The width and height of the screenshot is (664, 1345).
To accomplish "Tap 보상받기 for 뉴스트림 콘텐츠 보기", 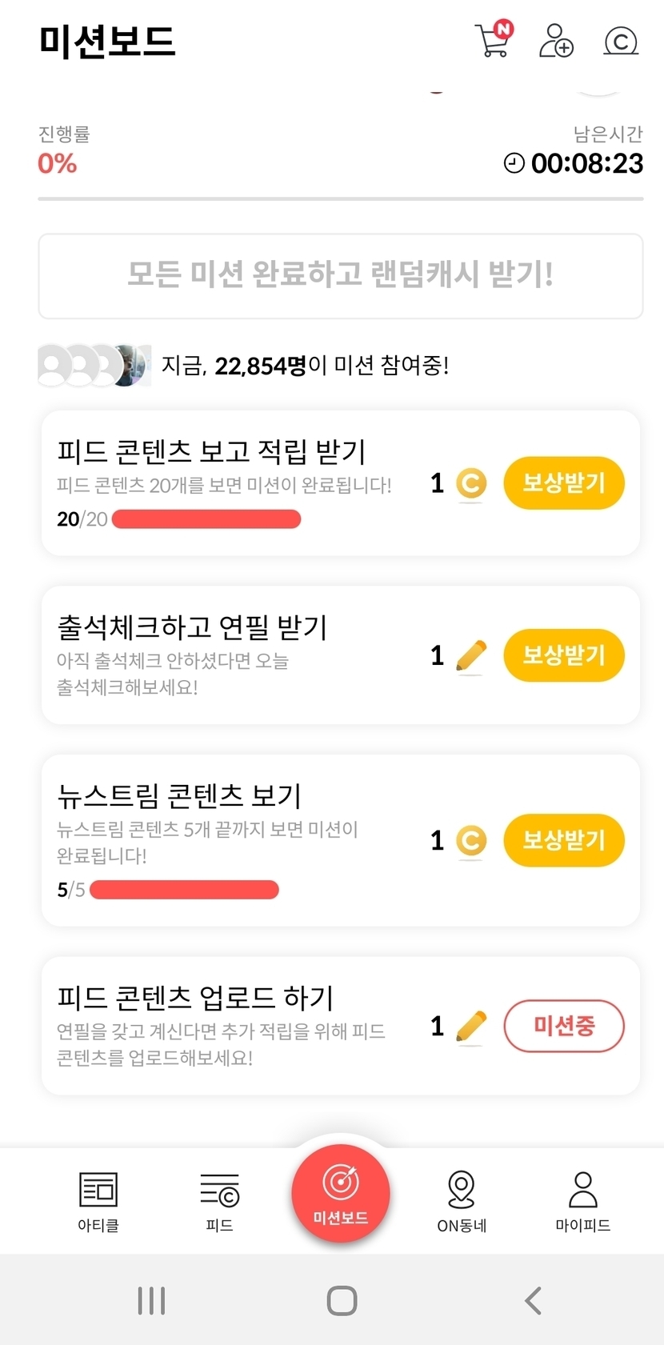I will pos(563,840).
